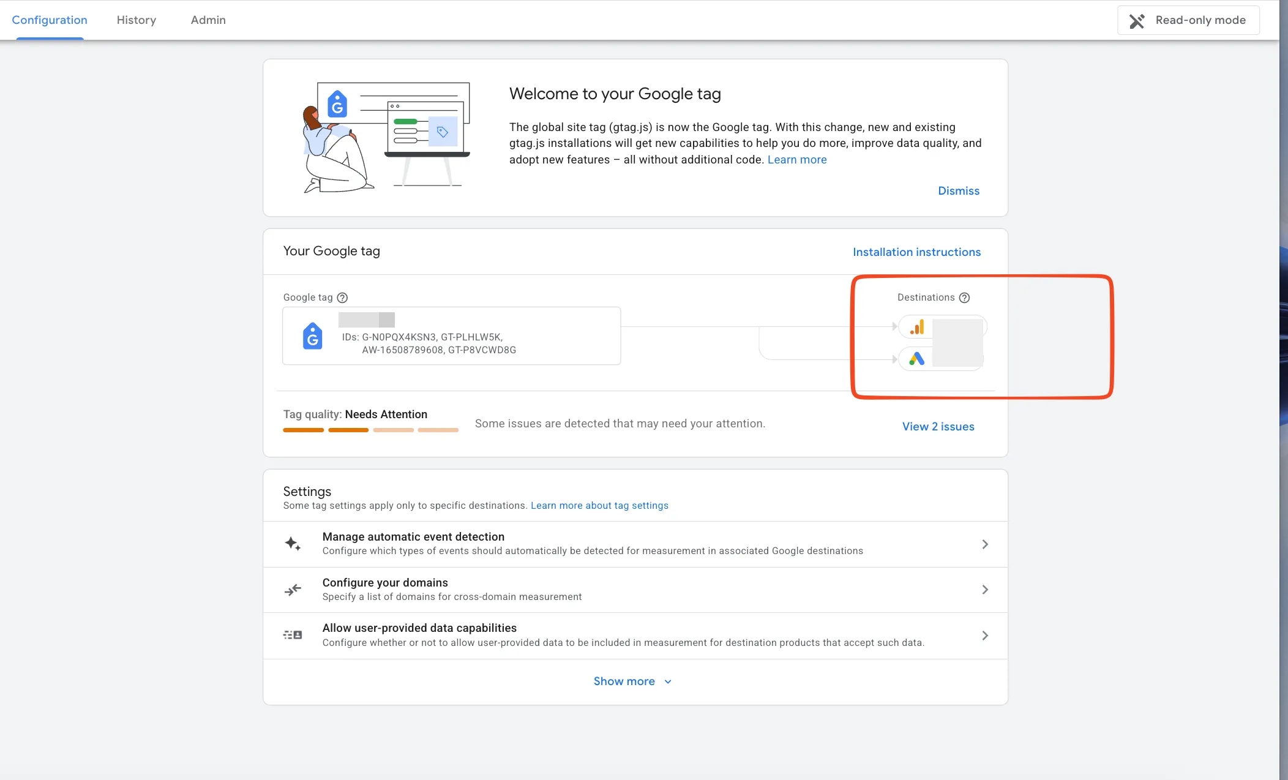Image resolution: width=1288 pixels, height=780 pixels.
Task: Click the Read-only mode button
Action: (x=1188, y=20)
